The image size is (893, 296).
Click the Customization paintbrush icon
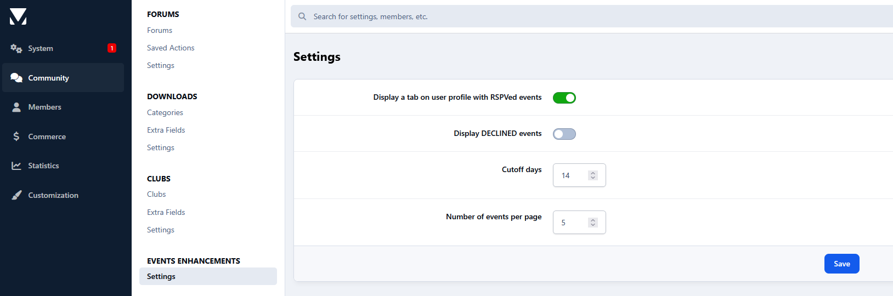tap(16, 195)
